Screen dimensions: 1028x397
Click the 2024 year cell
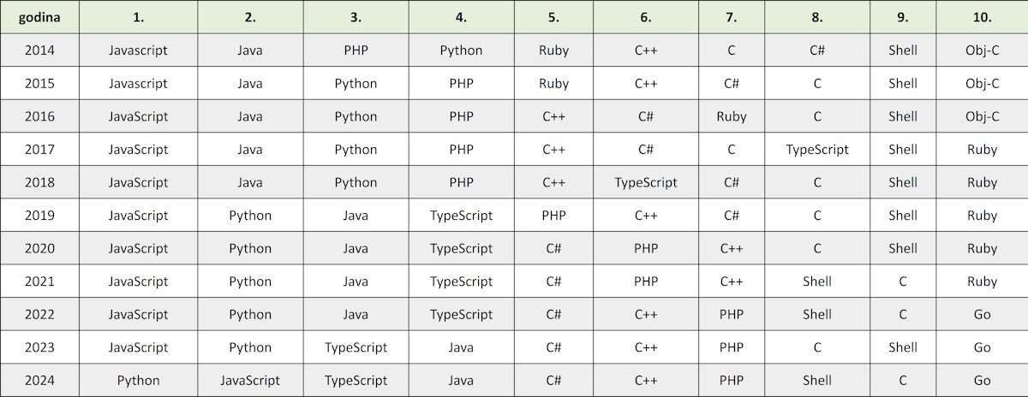click(x=39, y=380)
